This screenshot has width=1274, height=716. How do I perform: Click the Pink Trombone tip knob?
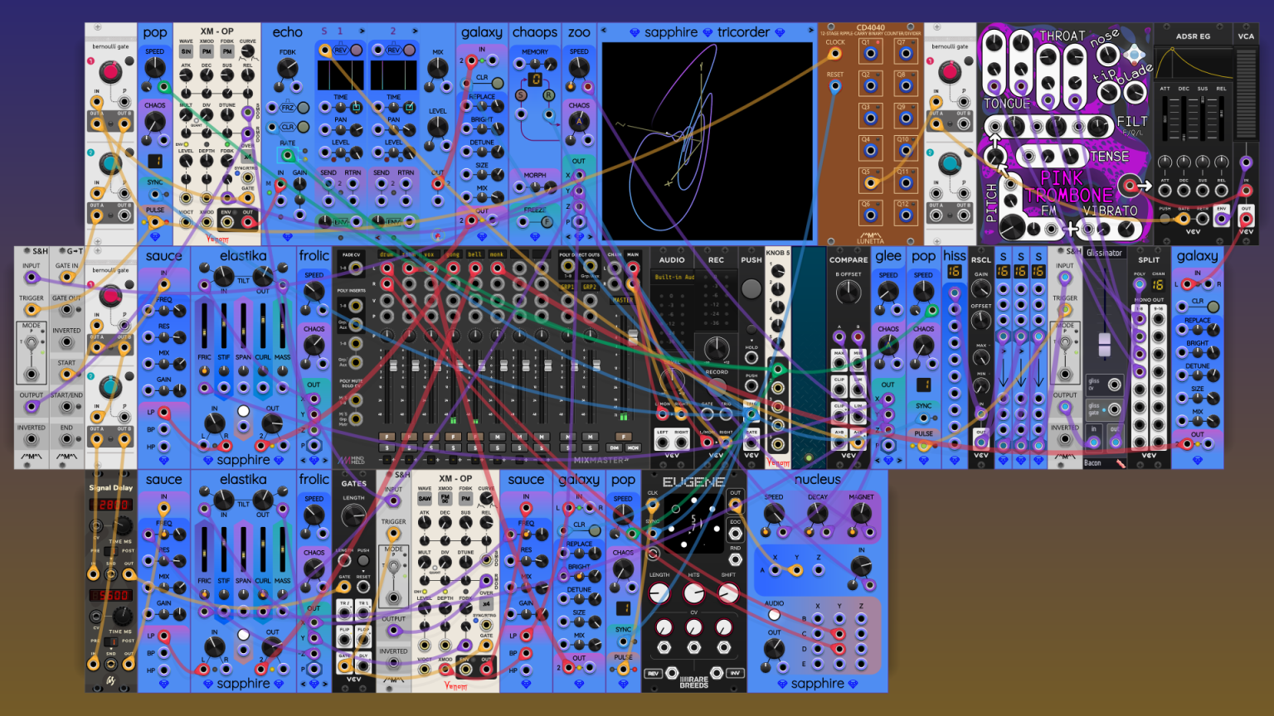point(1109,93)
